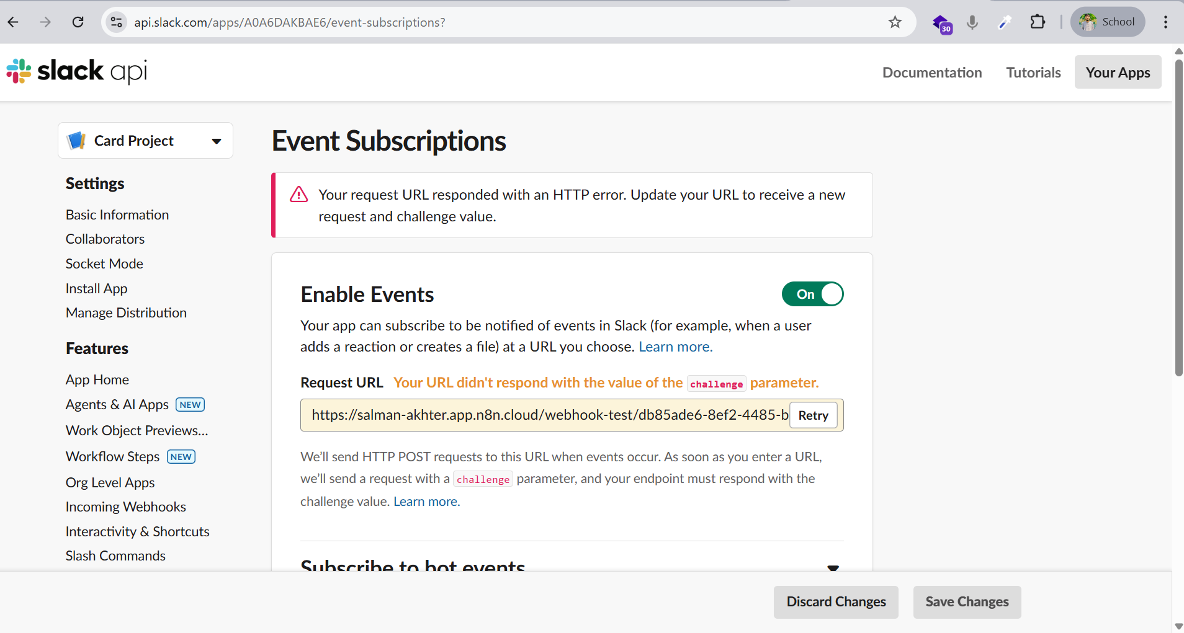The width and height of the screenshot is (1184, 633).
Task: Click the page vertical scrollbar
Action: pyautogui.click(x=1178, y=211)
